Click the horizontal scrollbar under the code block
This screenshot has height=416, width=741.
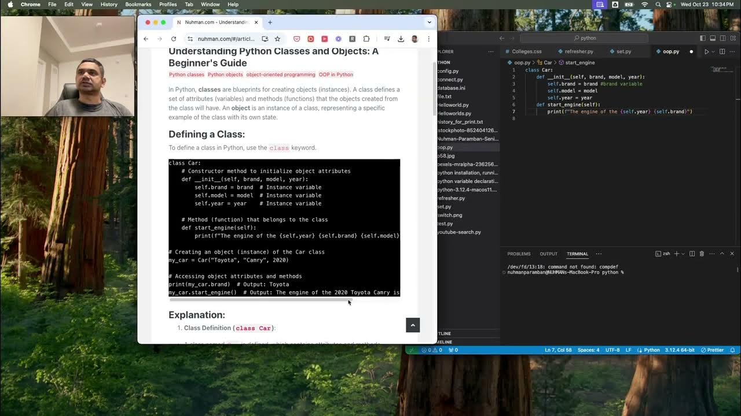tap(261, 300)
